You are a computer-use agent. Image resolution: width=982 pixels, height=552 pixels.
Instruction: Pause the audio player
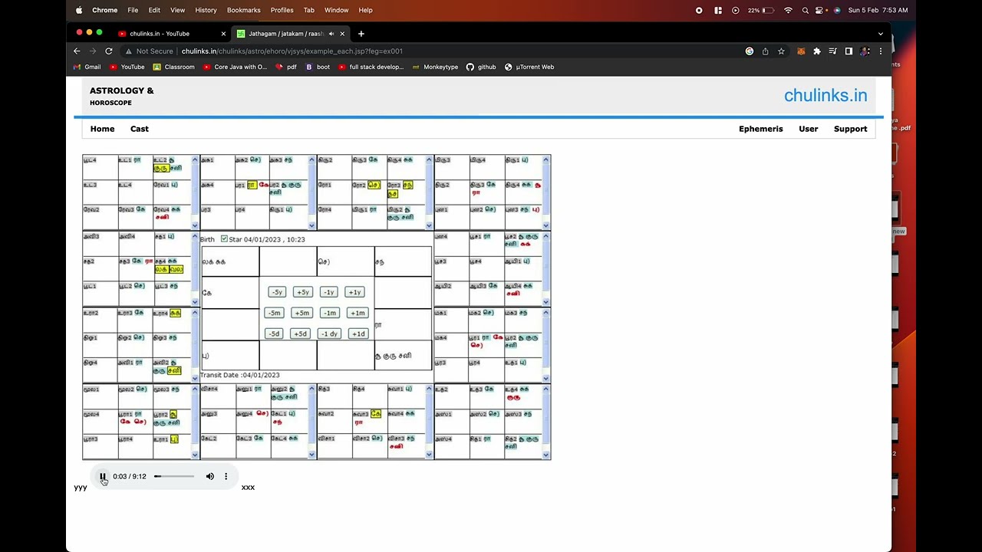coord(103,477)
